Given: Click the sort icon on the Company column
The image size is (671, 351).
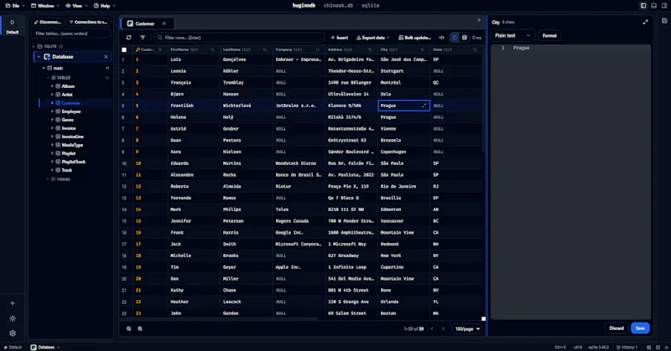Looking at the screenshot, I should pyautogui.click(x=318, y=49).
